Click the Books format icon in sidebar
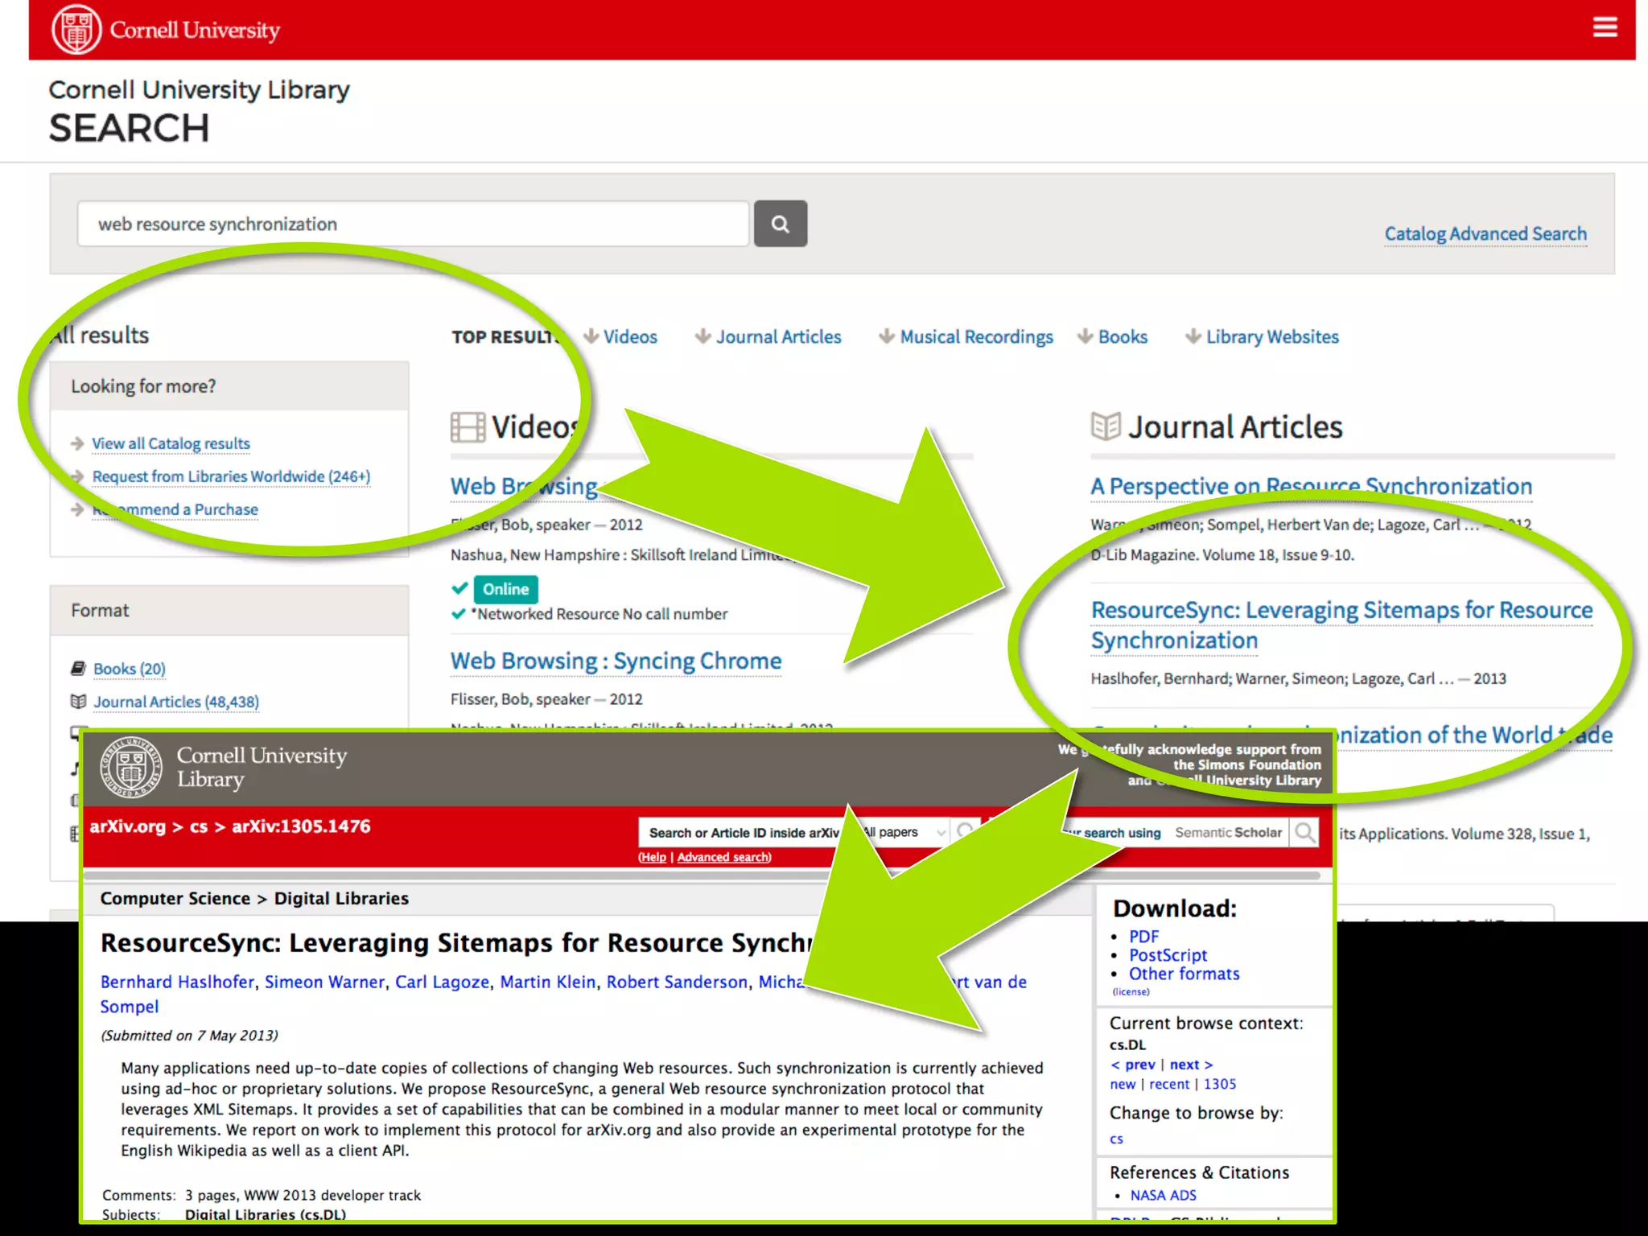The width and height of the screenshot is (1648, 1236). [x=78, y=669]
